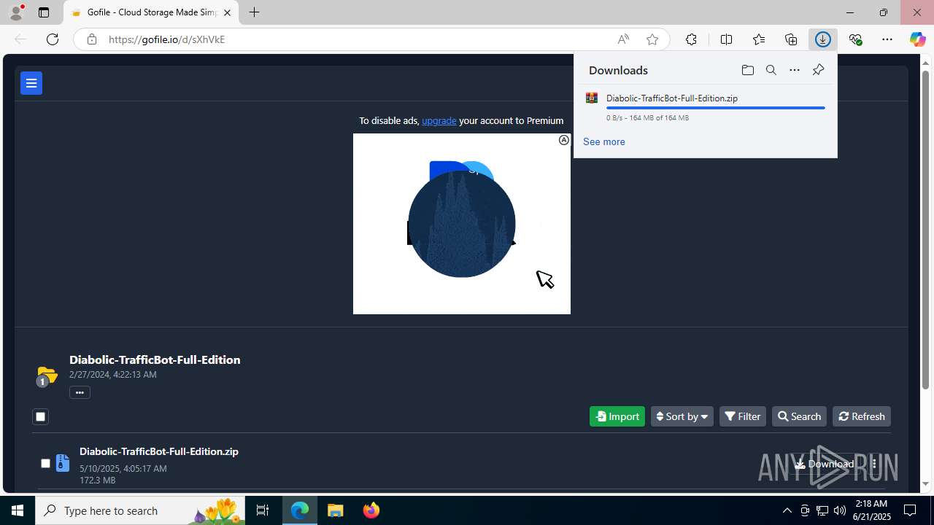The height and width of the screenshot is (525, 934).
Task: Show hidden system tray icons
Action: point(787,510)
